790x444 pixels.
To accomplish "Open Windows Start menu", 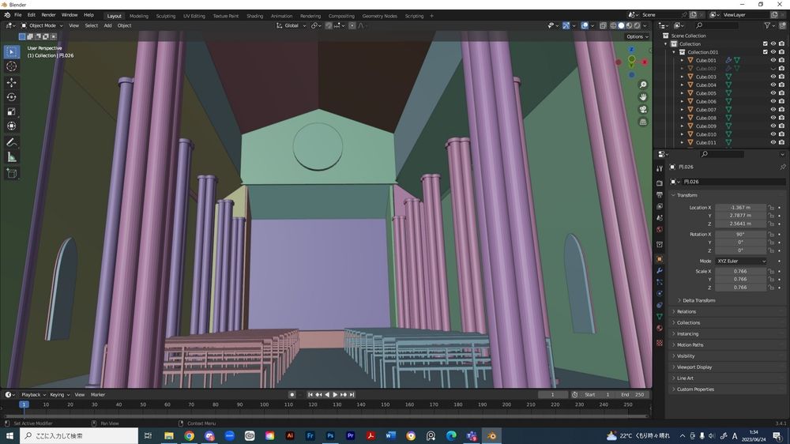I will pyautogui.click(x=9, y=435).
